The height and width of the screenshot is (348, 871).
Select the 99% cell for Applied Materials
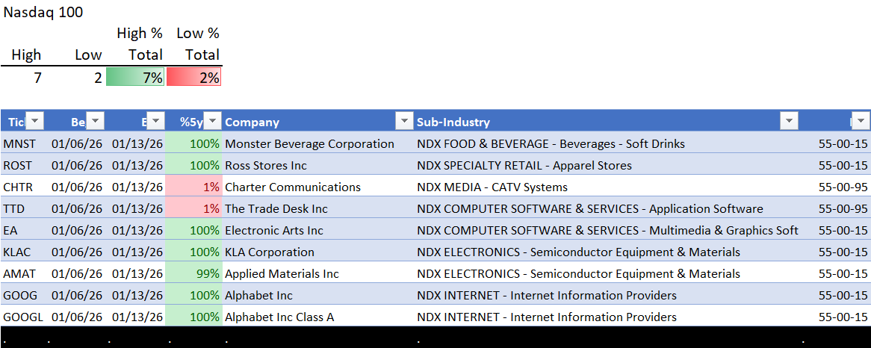[193, 273]
